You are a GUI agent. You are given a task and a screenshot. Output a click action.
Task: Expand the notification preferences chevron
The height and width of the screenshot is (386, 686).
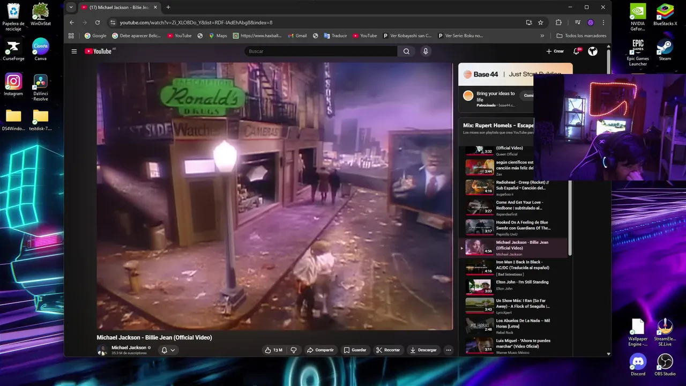pyautogui.click(x=173, y=350)
